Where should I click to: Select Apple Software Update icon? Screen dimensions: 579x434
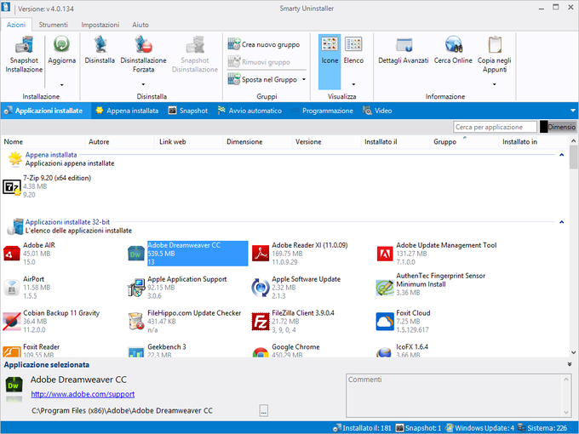click(x=261, y=288)
